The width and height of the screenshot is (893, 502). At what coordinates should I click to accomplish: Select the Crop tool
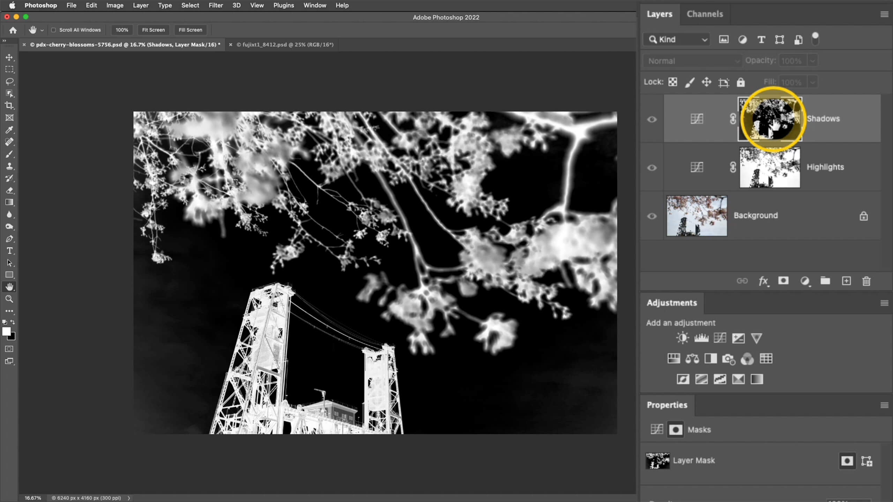coord(9,105)
